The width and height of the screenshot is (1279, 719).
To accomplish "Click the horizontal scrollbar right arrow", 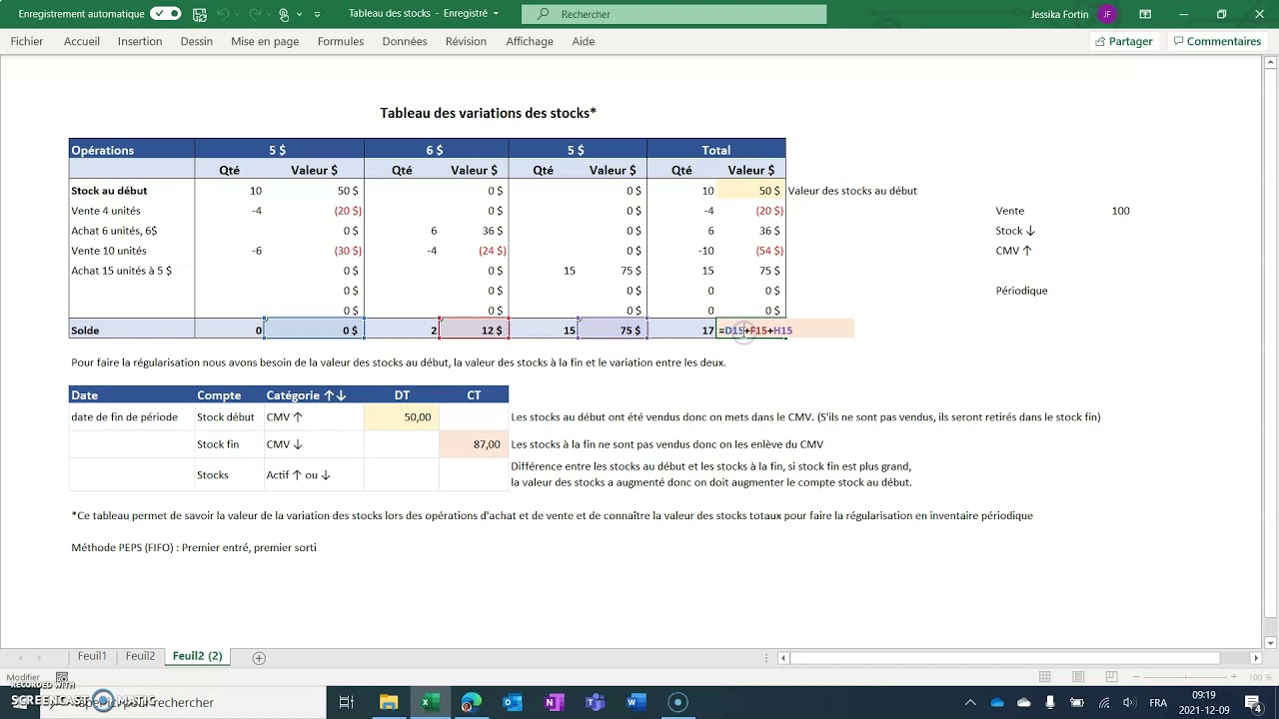I will click(1258, 658).
